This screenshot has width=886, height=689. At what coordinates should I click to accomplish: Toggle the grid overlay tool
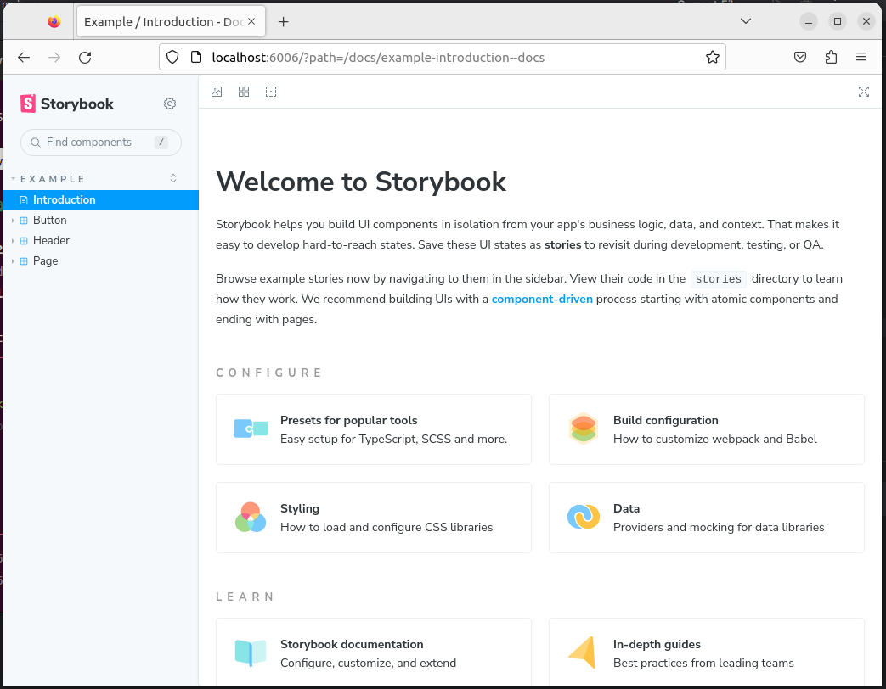[x=244, y=92]
